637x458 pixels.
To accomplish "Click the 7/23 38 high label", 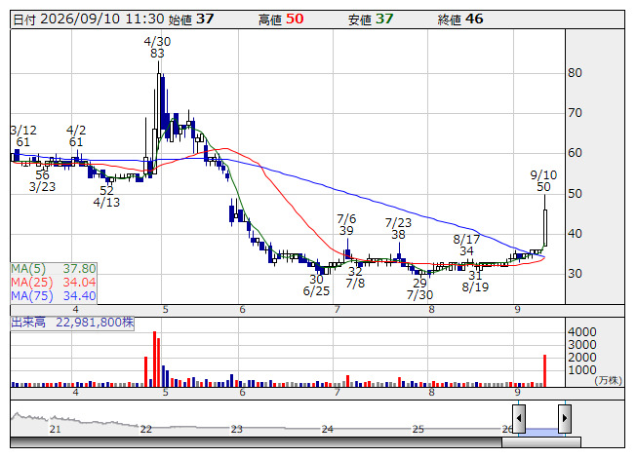I will [398, 228].
